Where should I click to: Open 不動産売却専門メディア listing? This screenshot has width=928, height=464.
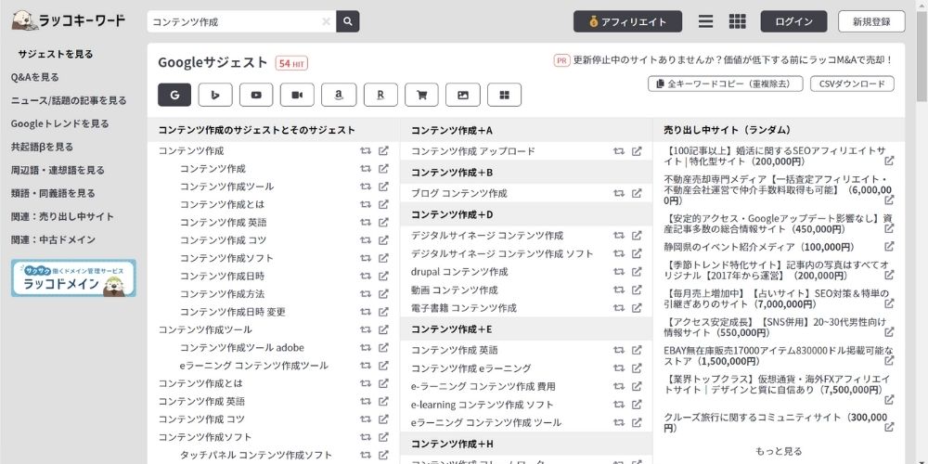pyautogui.click(x=778, y=189)
